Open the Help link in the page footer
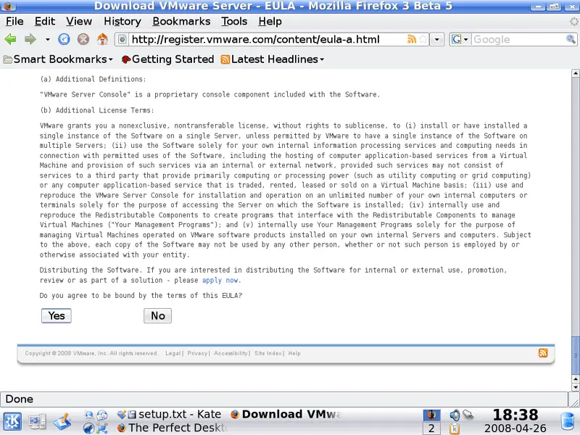The image size is (580, 435). (x=294, y=353)
